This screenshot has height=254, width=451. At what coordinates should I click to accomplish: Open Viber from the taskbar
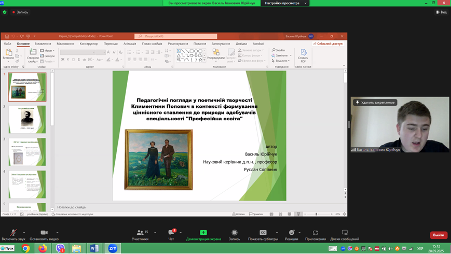coord(60,248)
